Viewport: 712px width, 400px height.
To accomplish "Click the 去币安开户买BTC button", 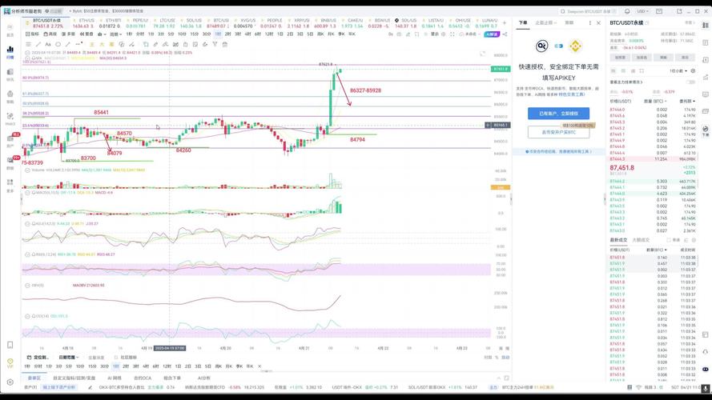I will (x=558, y=132).
